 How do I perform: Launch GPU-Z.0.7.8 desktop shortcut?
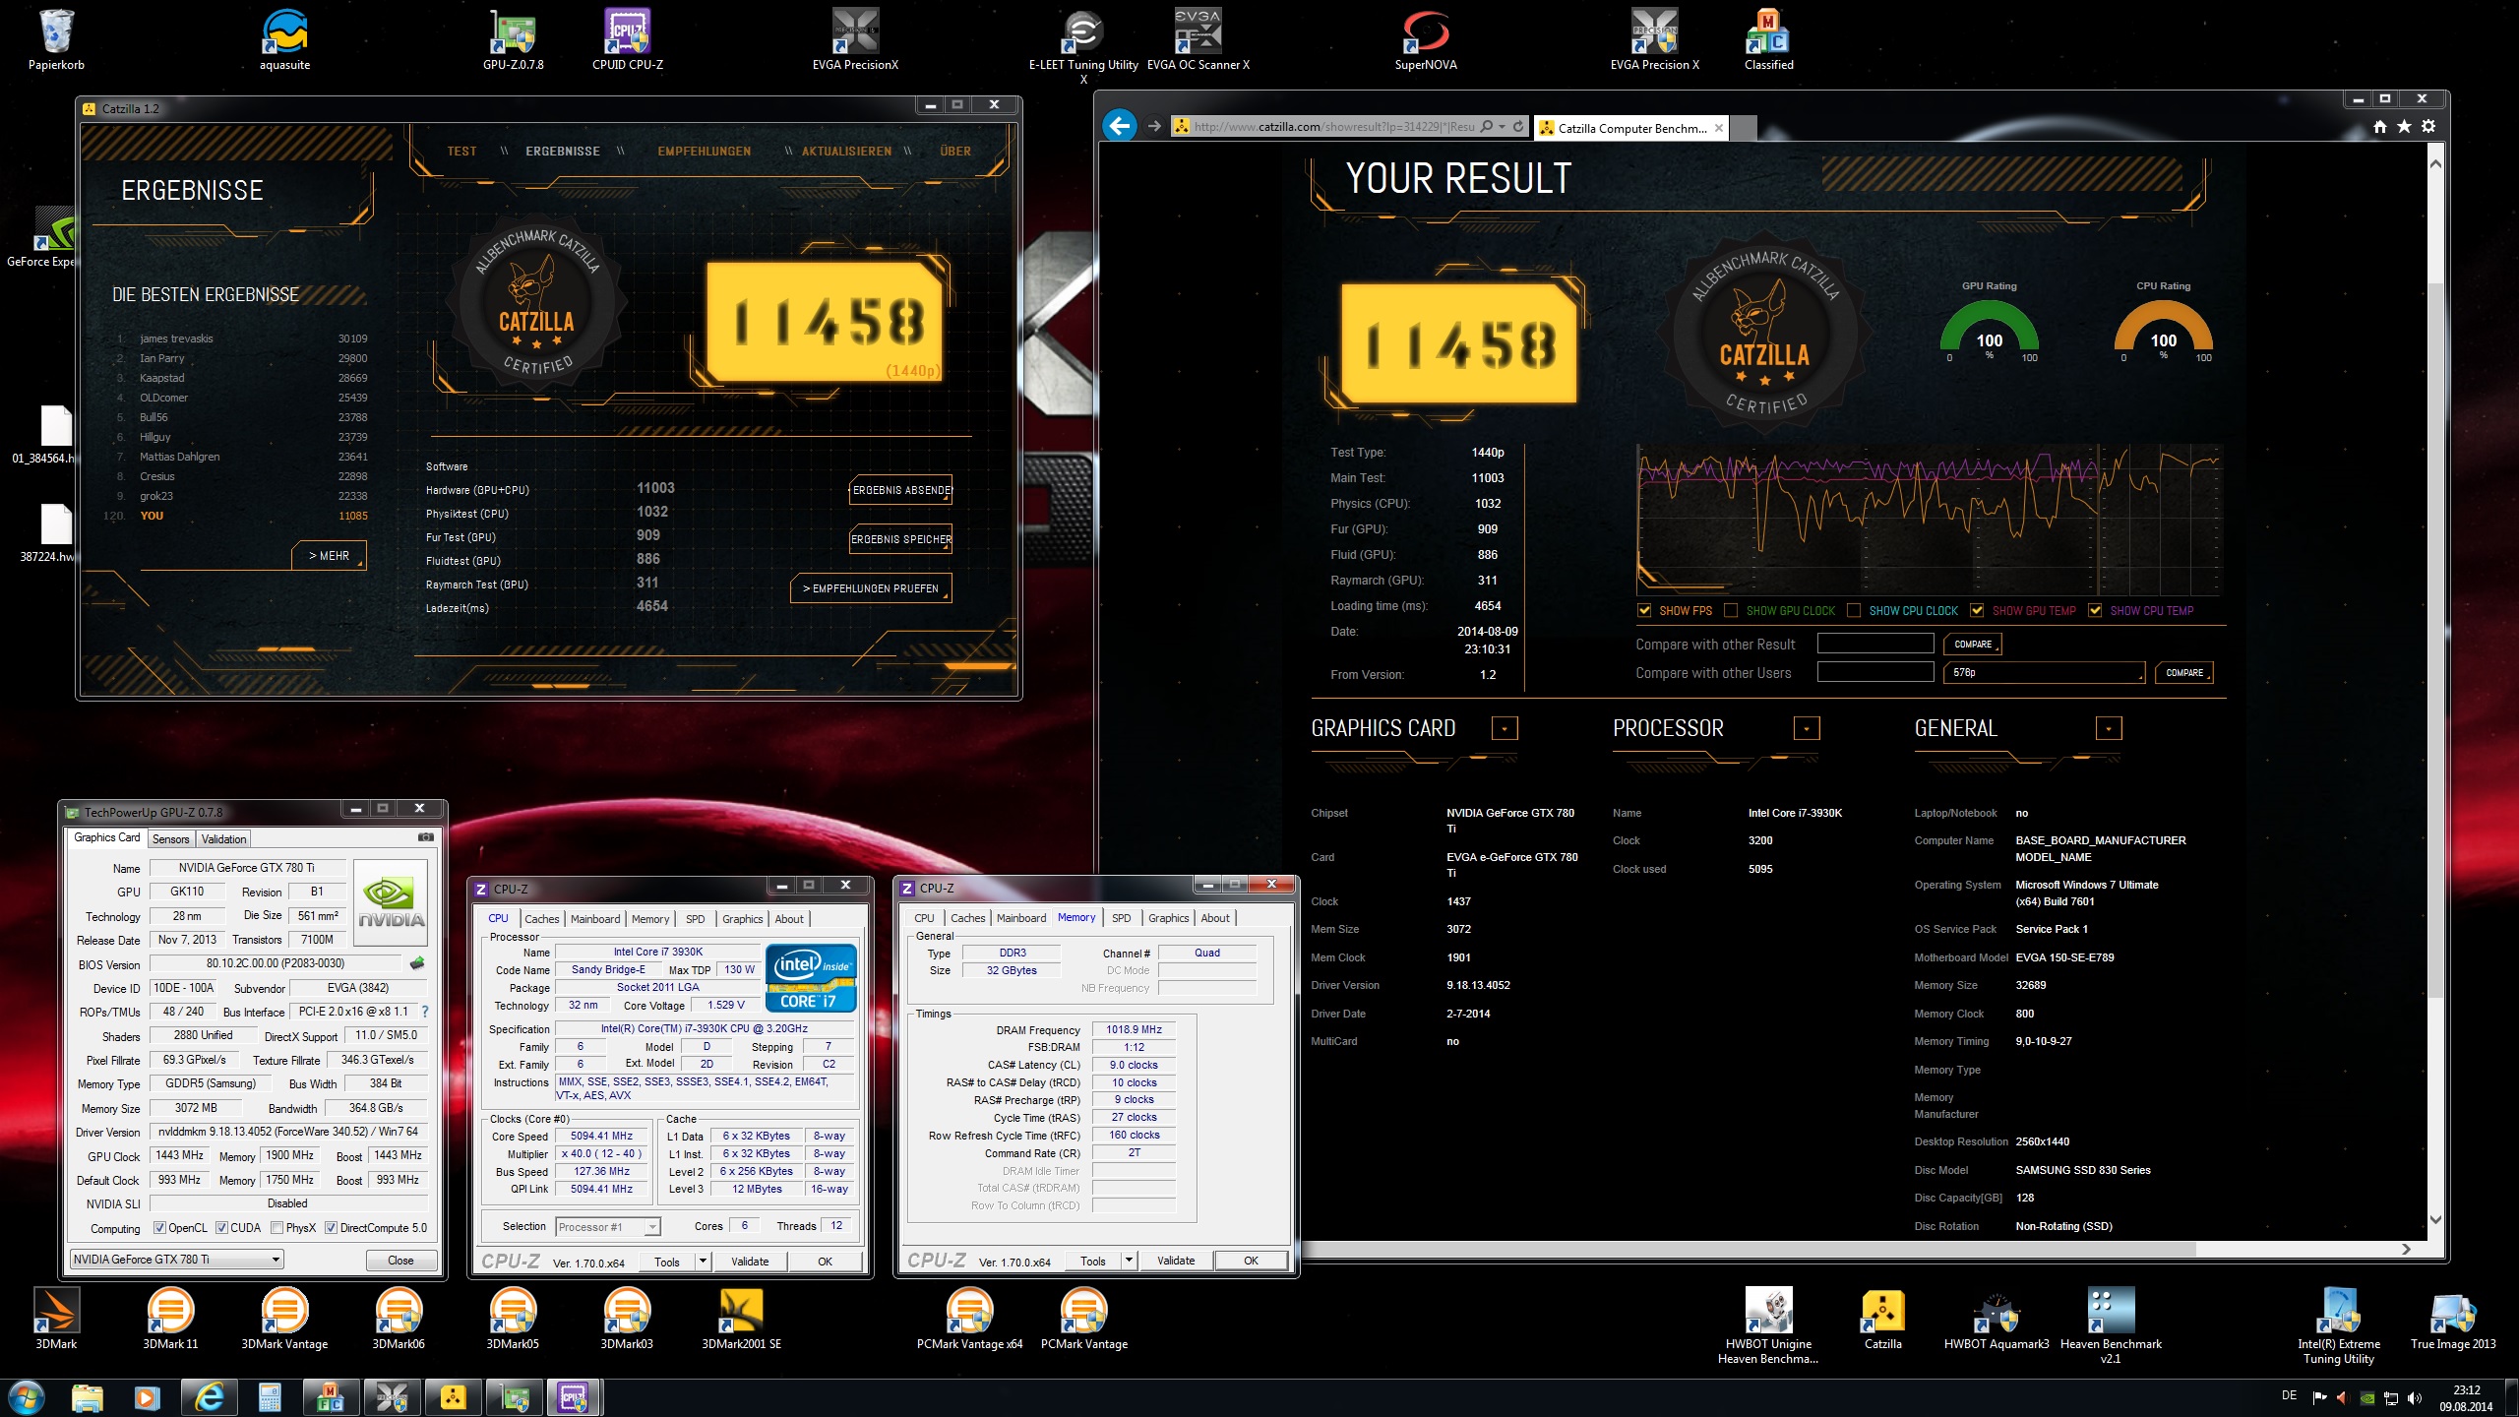click(513, 39)
